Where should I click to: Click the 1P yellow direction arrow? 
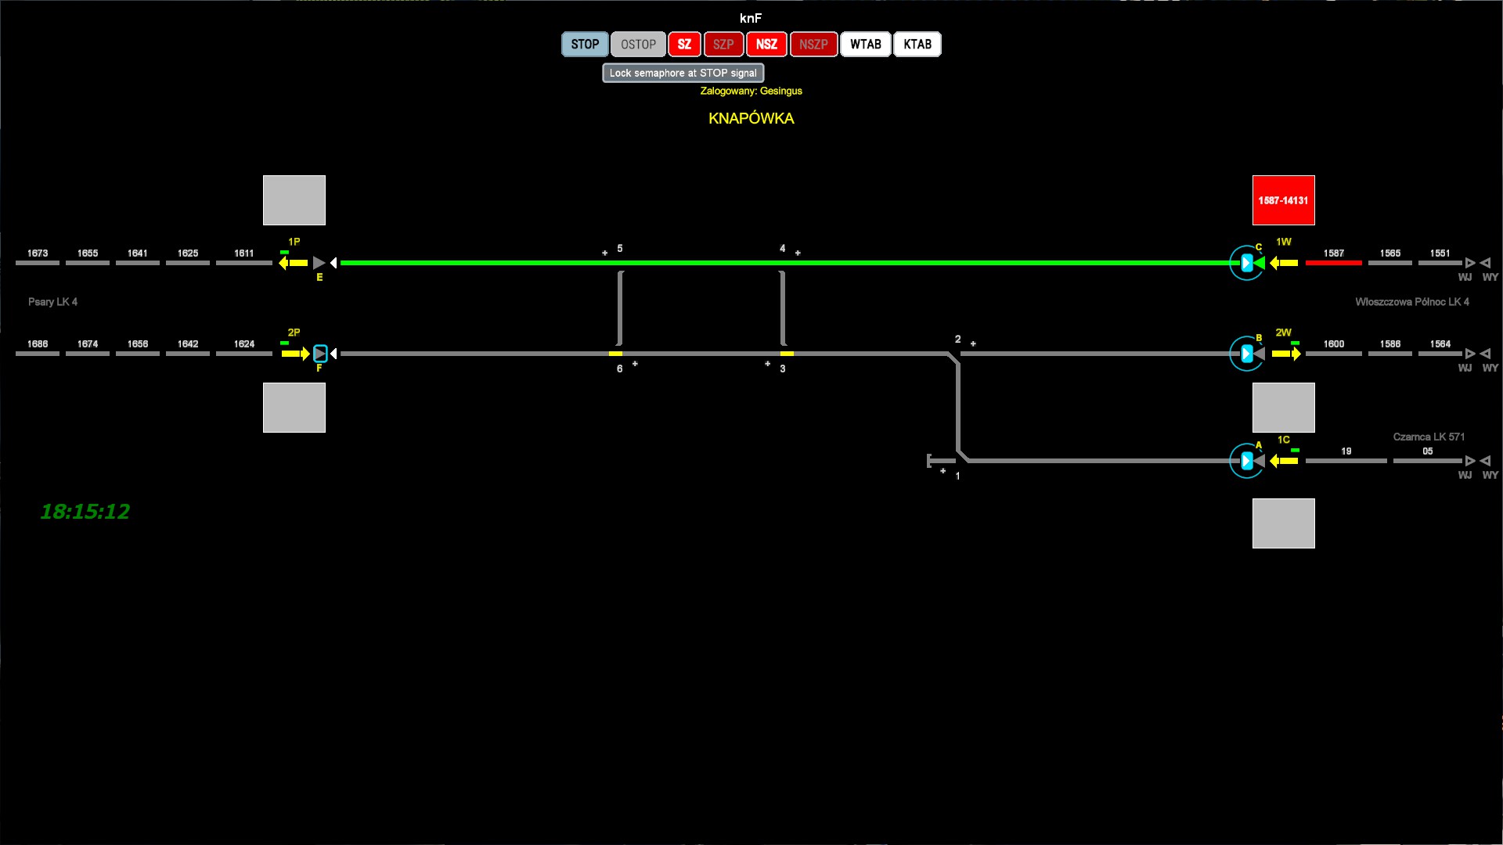(x=294, y=263)
